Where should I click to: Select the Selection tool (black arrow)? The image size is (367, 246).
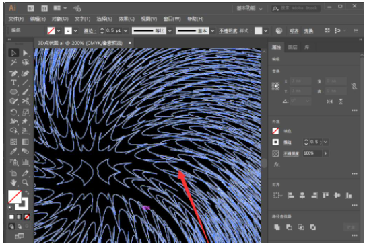[13, 53]
